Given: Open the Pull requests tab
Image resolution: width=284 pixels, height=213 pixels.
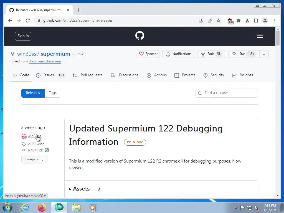Looking at the screenshot, I should [x=87, y=75].
